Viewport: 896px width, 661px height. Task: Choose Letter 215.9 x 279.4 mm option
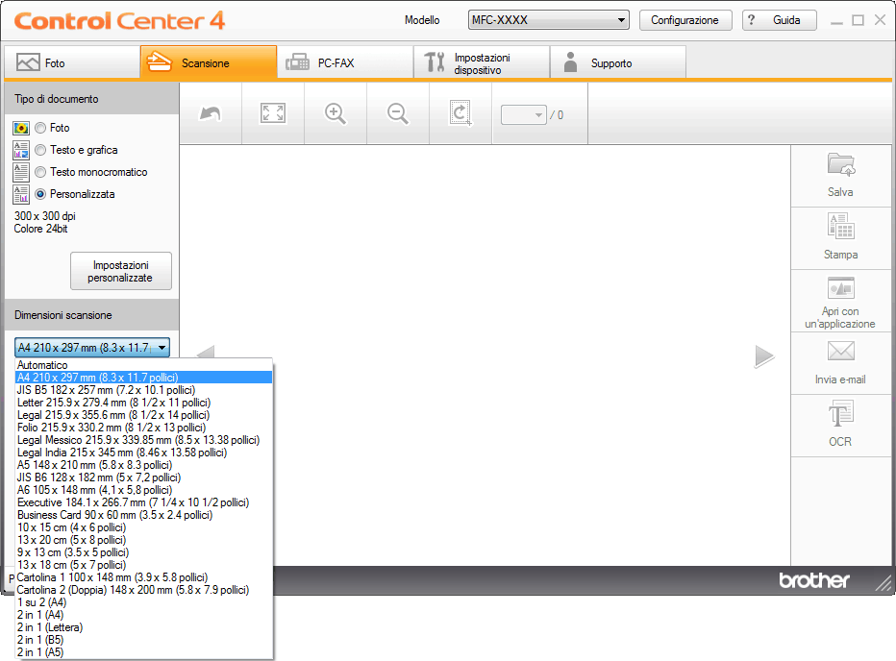click(x=143, y=403)
